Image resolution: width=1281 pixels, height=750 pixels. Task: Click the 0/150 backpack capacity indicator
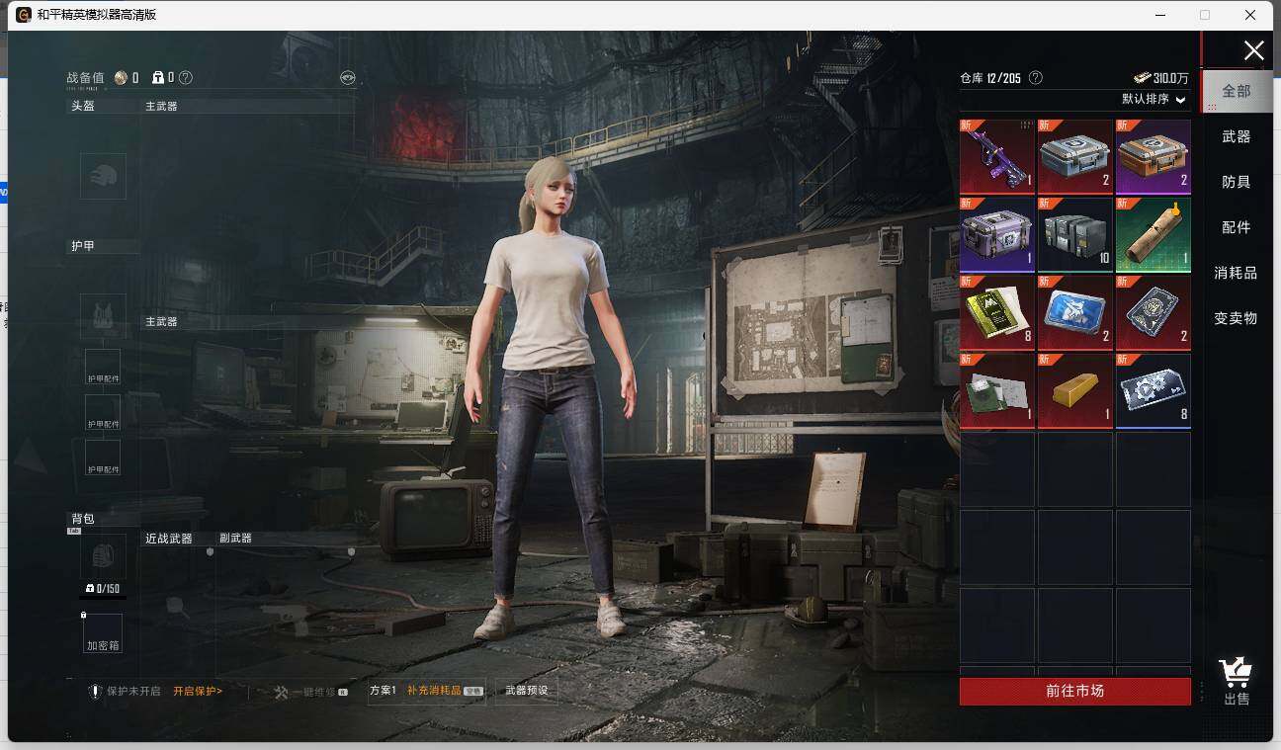103,589
